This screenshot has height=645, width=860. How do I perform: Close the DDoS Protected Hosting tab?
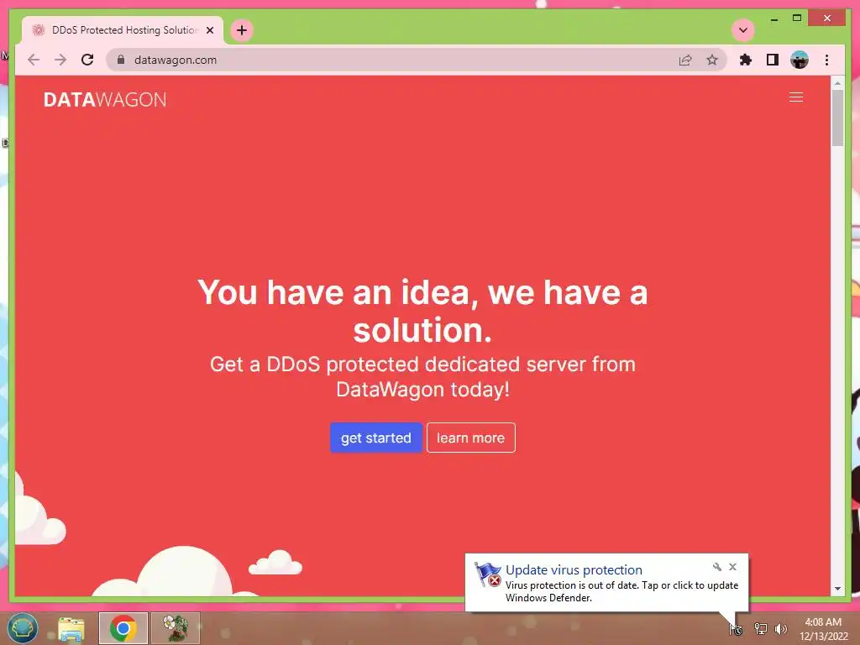(x=209, y=30)
